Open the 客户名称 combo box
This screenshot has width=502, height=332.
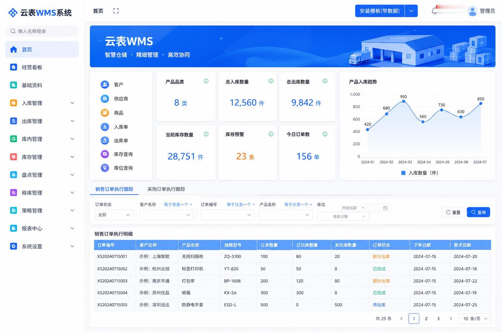click(x=167, y=215)
